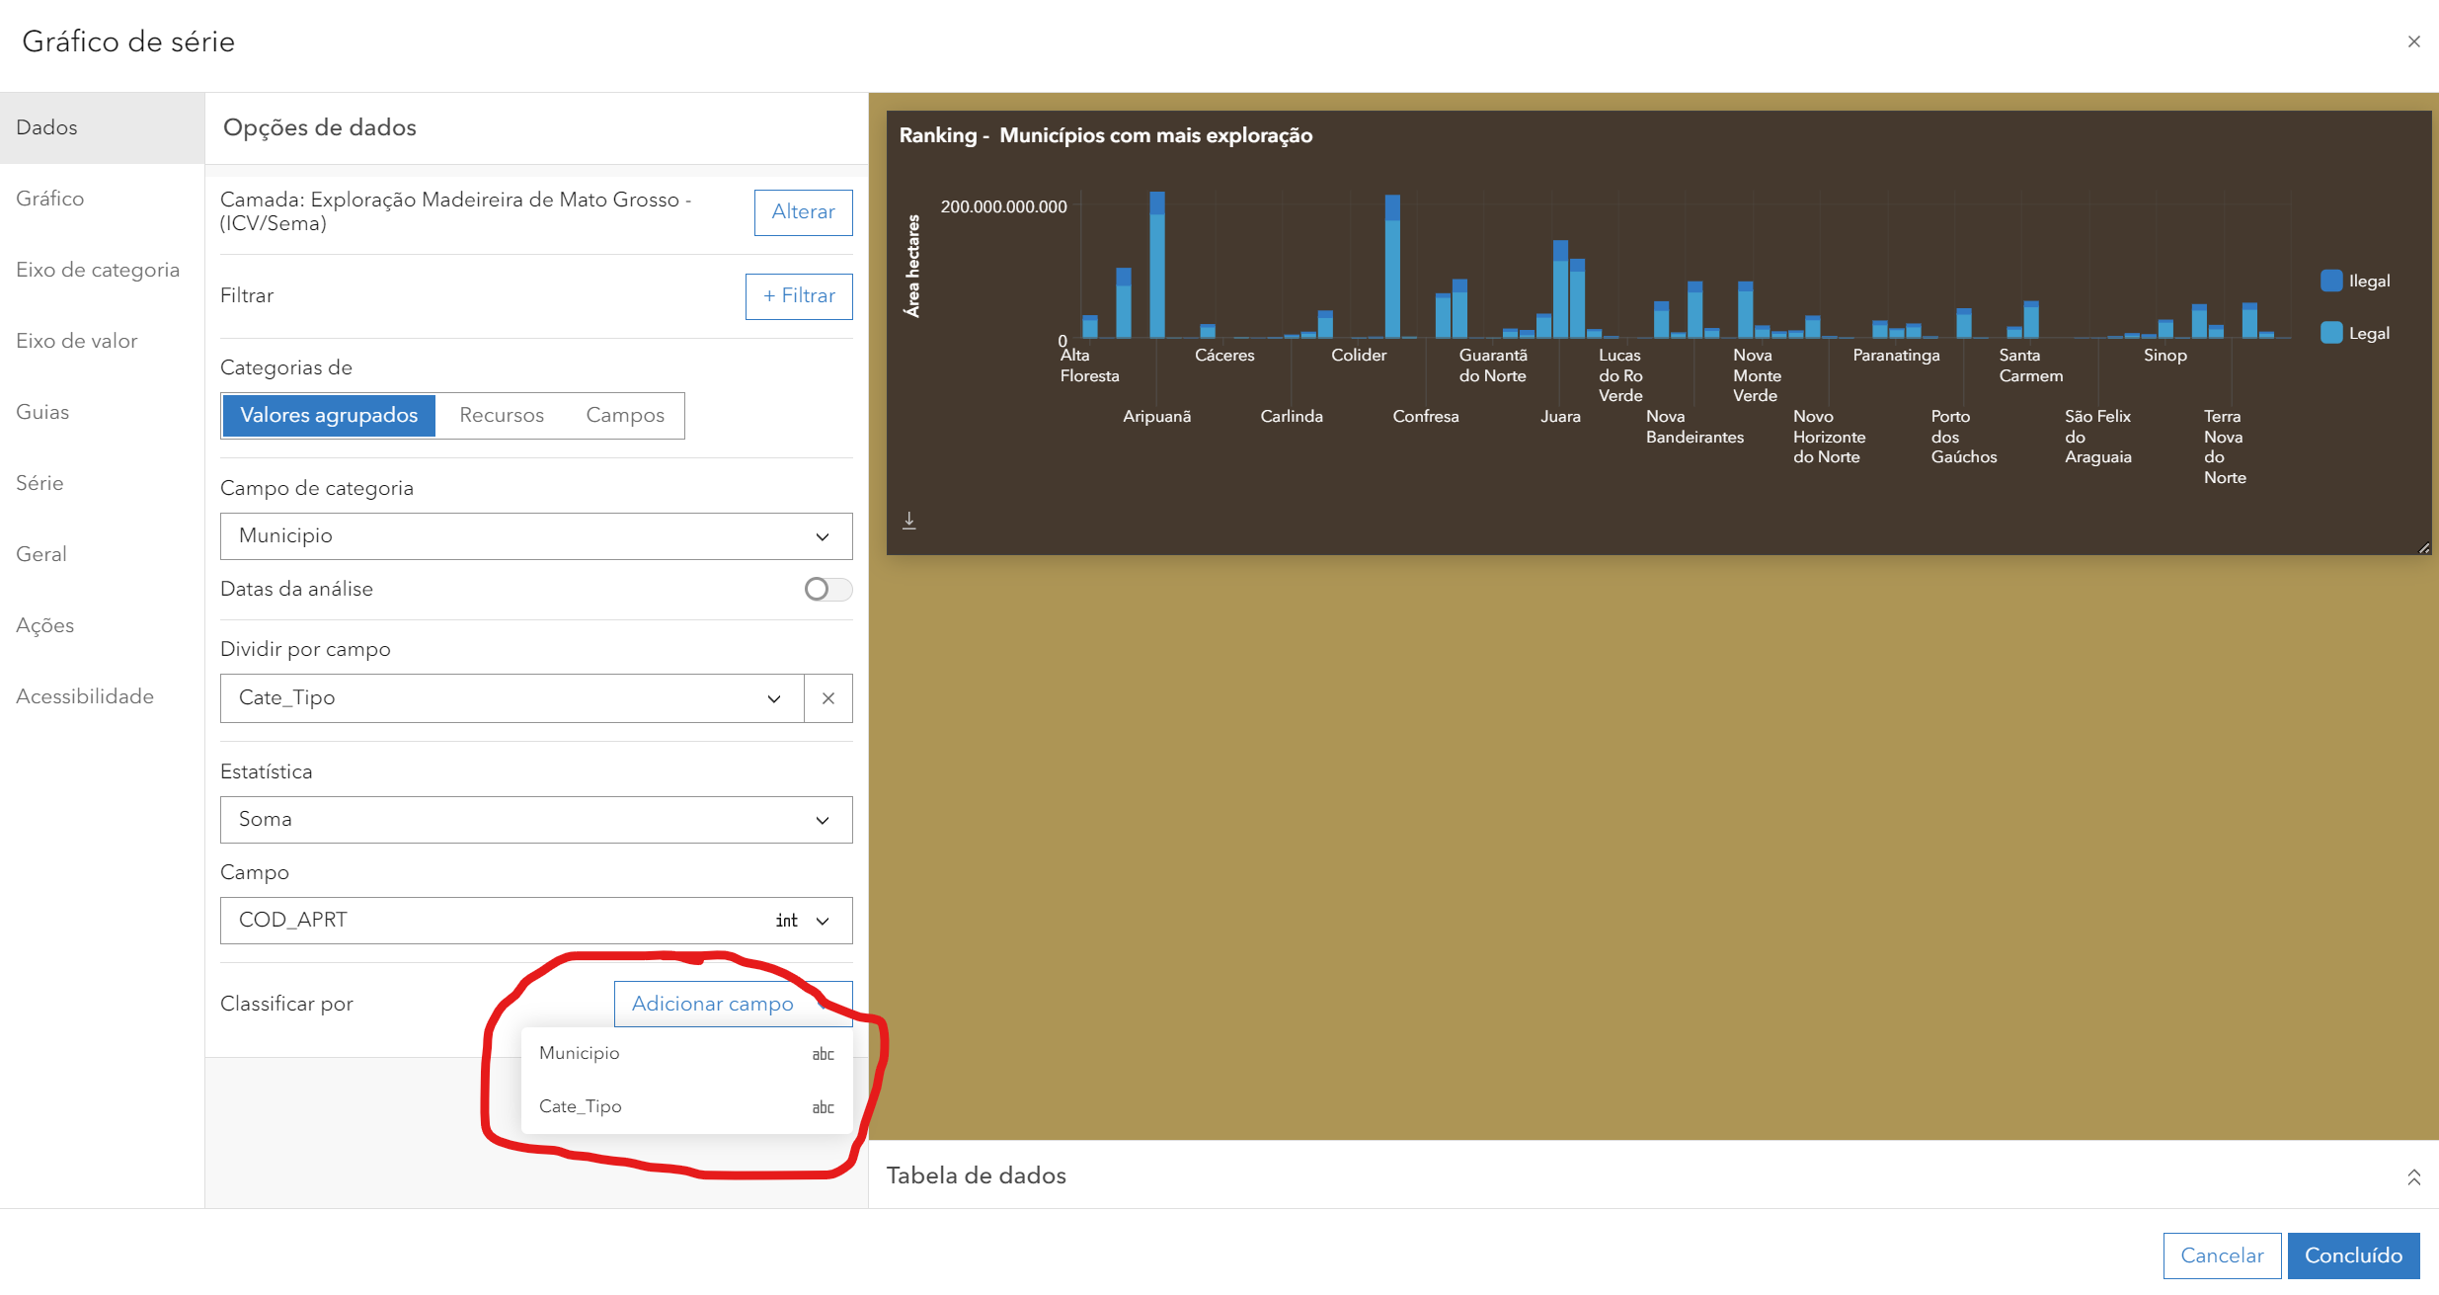The width and height of the screenshot is (2439, 1295).
Task: Select the Recursos category tab
Action: (501, 415)
